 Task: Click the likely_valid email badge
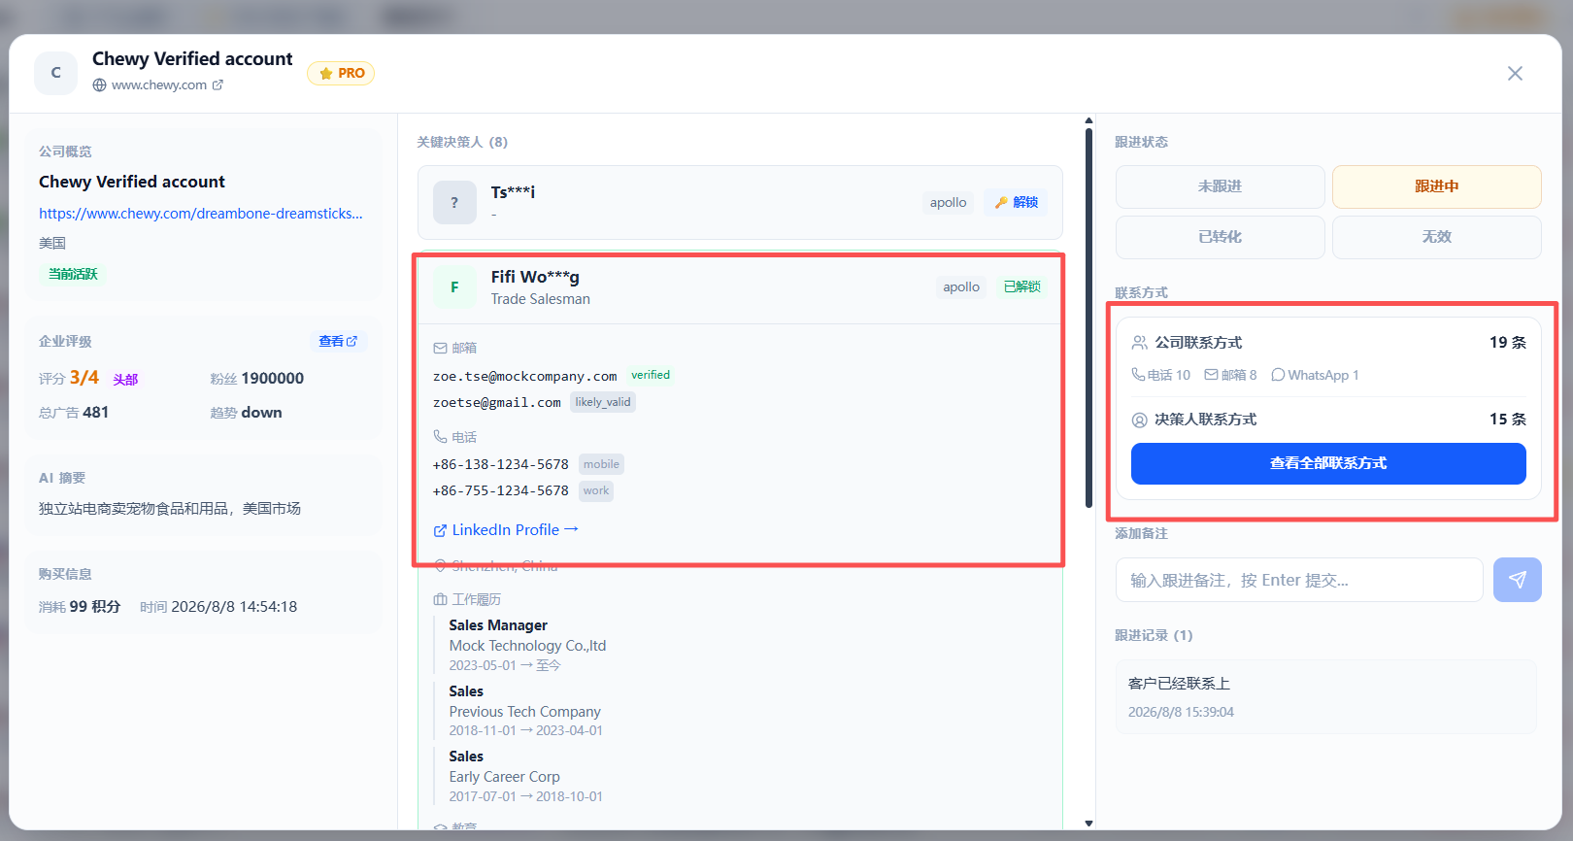point(603,402)
